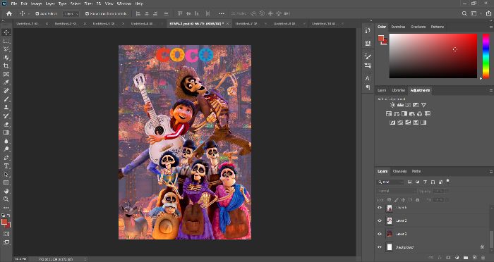Select the Gradient tool
This screenshot has height=262, width=494.
coord(6,132)
